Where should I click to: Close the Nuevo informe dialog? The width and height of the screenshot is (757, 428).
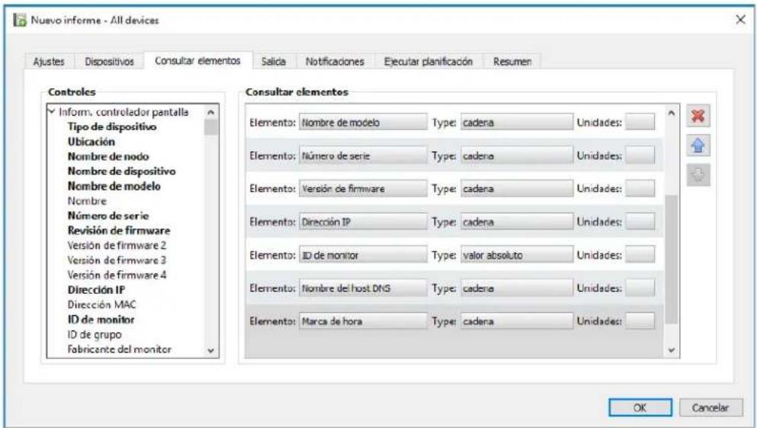pos(740,20)
